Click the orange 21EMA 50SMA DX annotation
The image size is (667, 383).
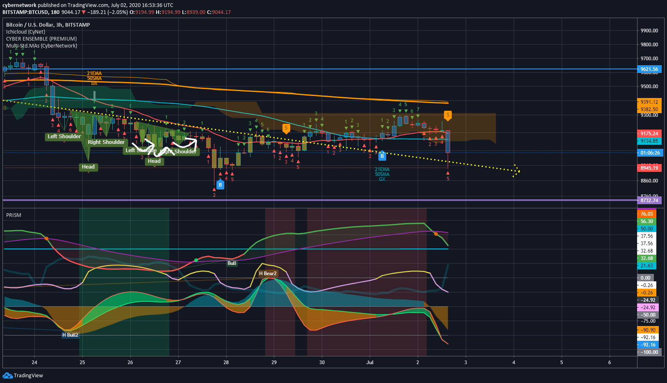coord(94,78)
